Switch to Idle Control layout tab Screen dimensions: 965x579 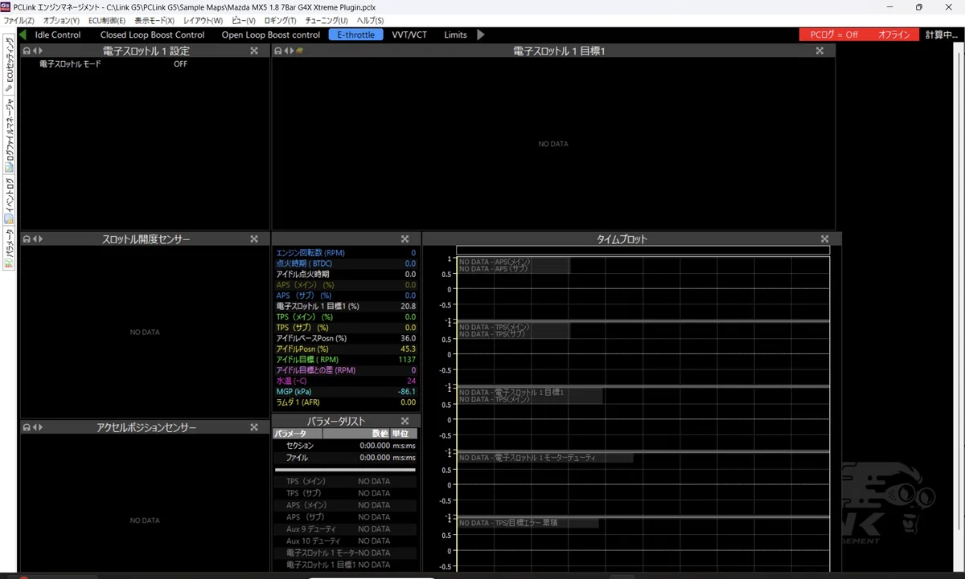(58, 35)
